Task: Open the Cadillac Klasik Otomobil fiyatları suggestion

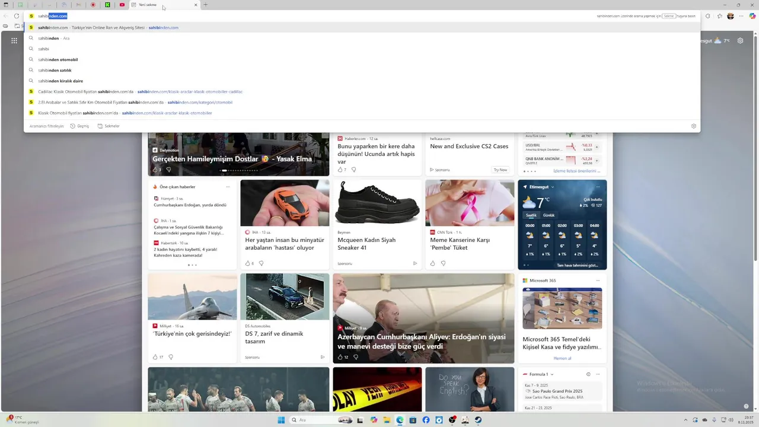Action: click(362, 91)
